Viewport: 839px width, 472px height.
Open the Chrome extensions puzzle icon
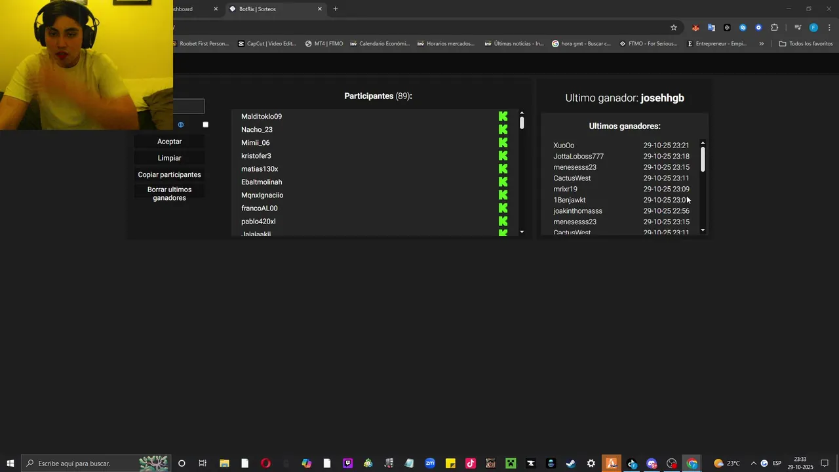pyautogui.click(x=774, y=28)
